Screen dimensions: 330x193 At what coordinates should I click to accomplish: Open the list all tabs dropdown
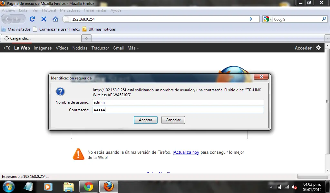click(x=327, y=38)
